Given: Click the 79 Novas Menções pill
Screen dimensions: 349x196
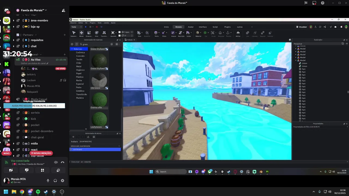Looking at the screenshot, I should (x=41, y=153).
